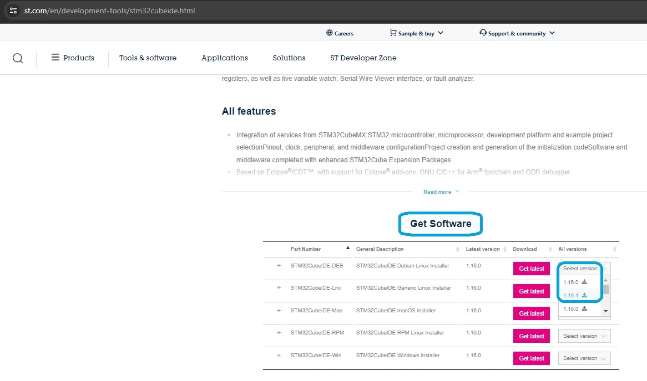Click the open Select version dropdown for DEB
Screen dimensions: 647x381
[x=584, y=269]
